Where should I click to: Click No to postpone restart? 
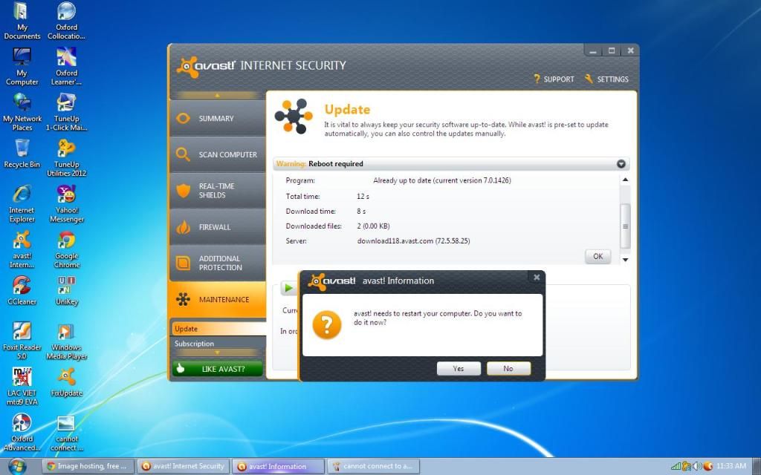click(x=508, y=368)
